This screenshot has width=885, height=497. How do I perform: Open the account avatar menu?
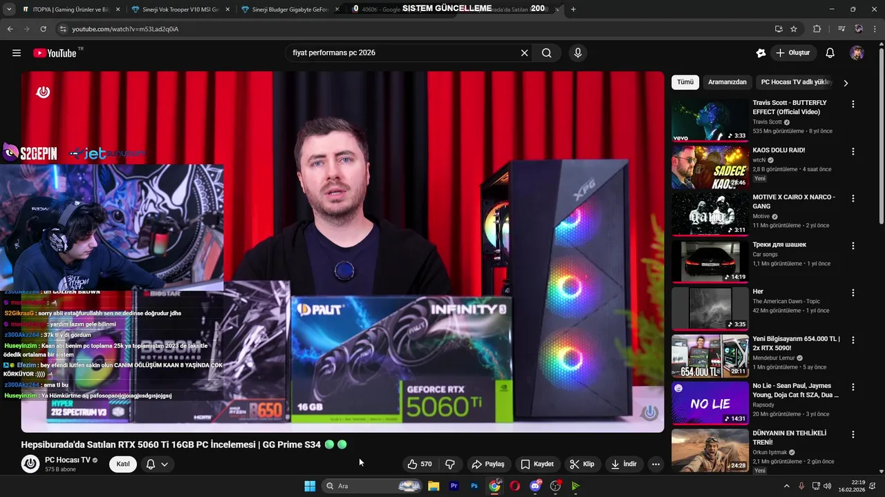pyautogui.click(x=857, y=53)
